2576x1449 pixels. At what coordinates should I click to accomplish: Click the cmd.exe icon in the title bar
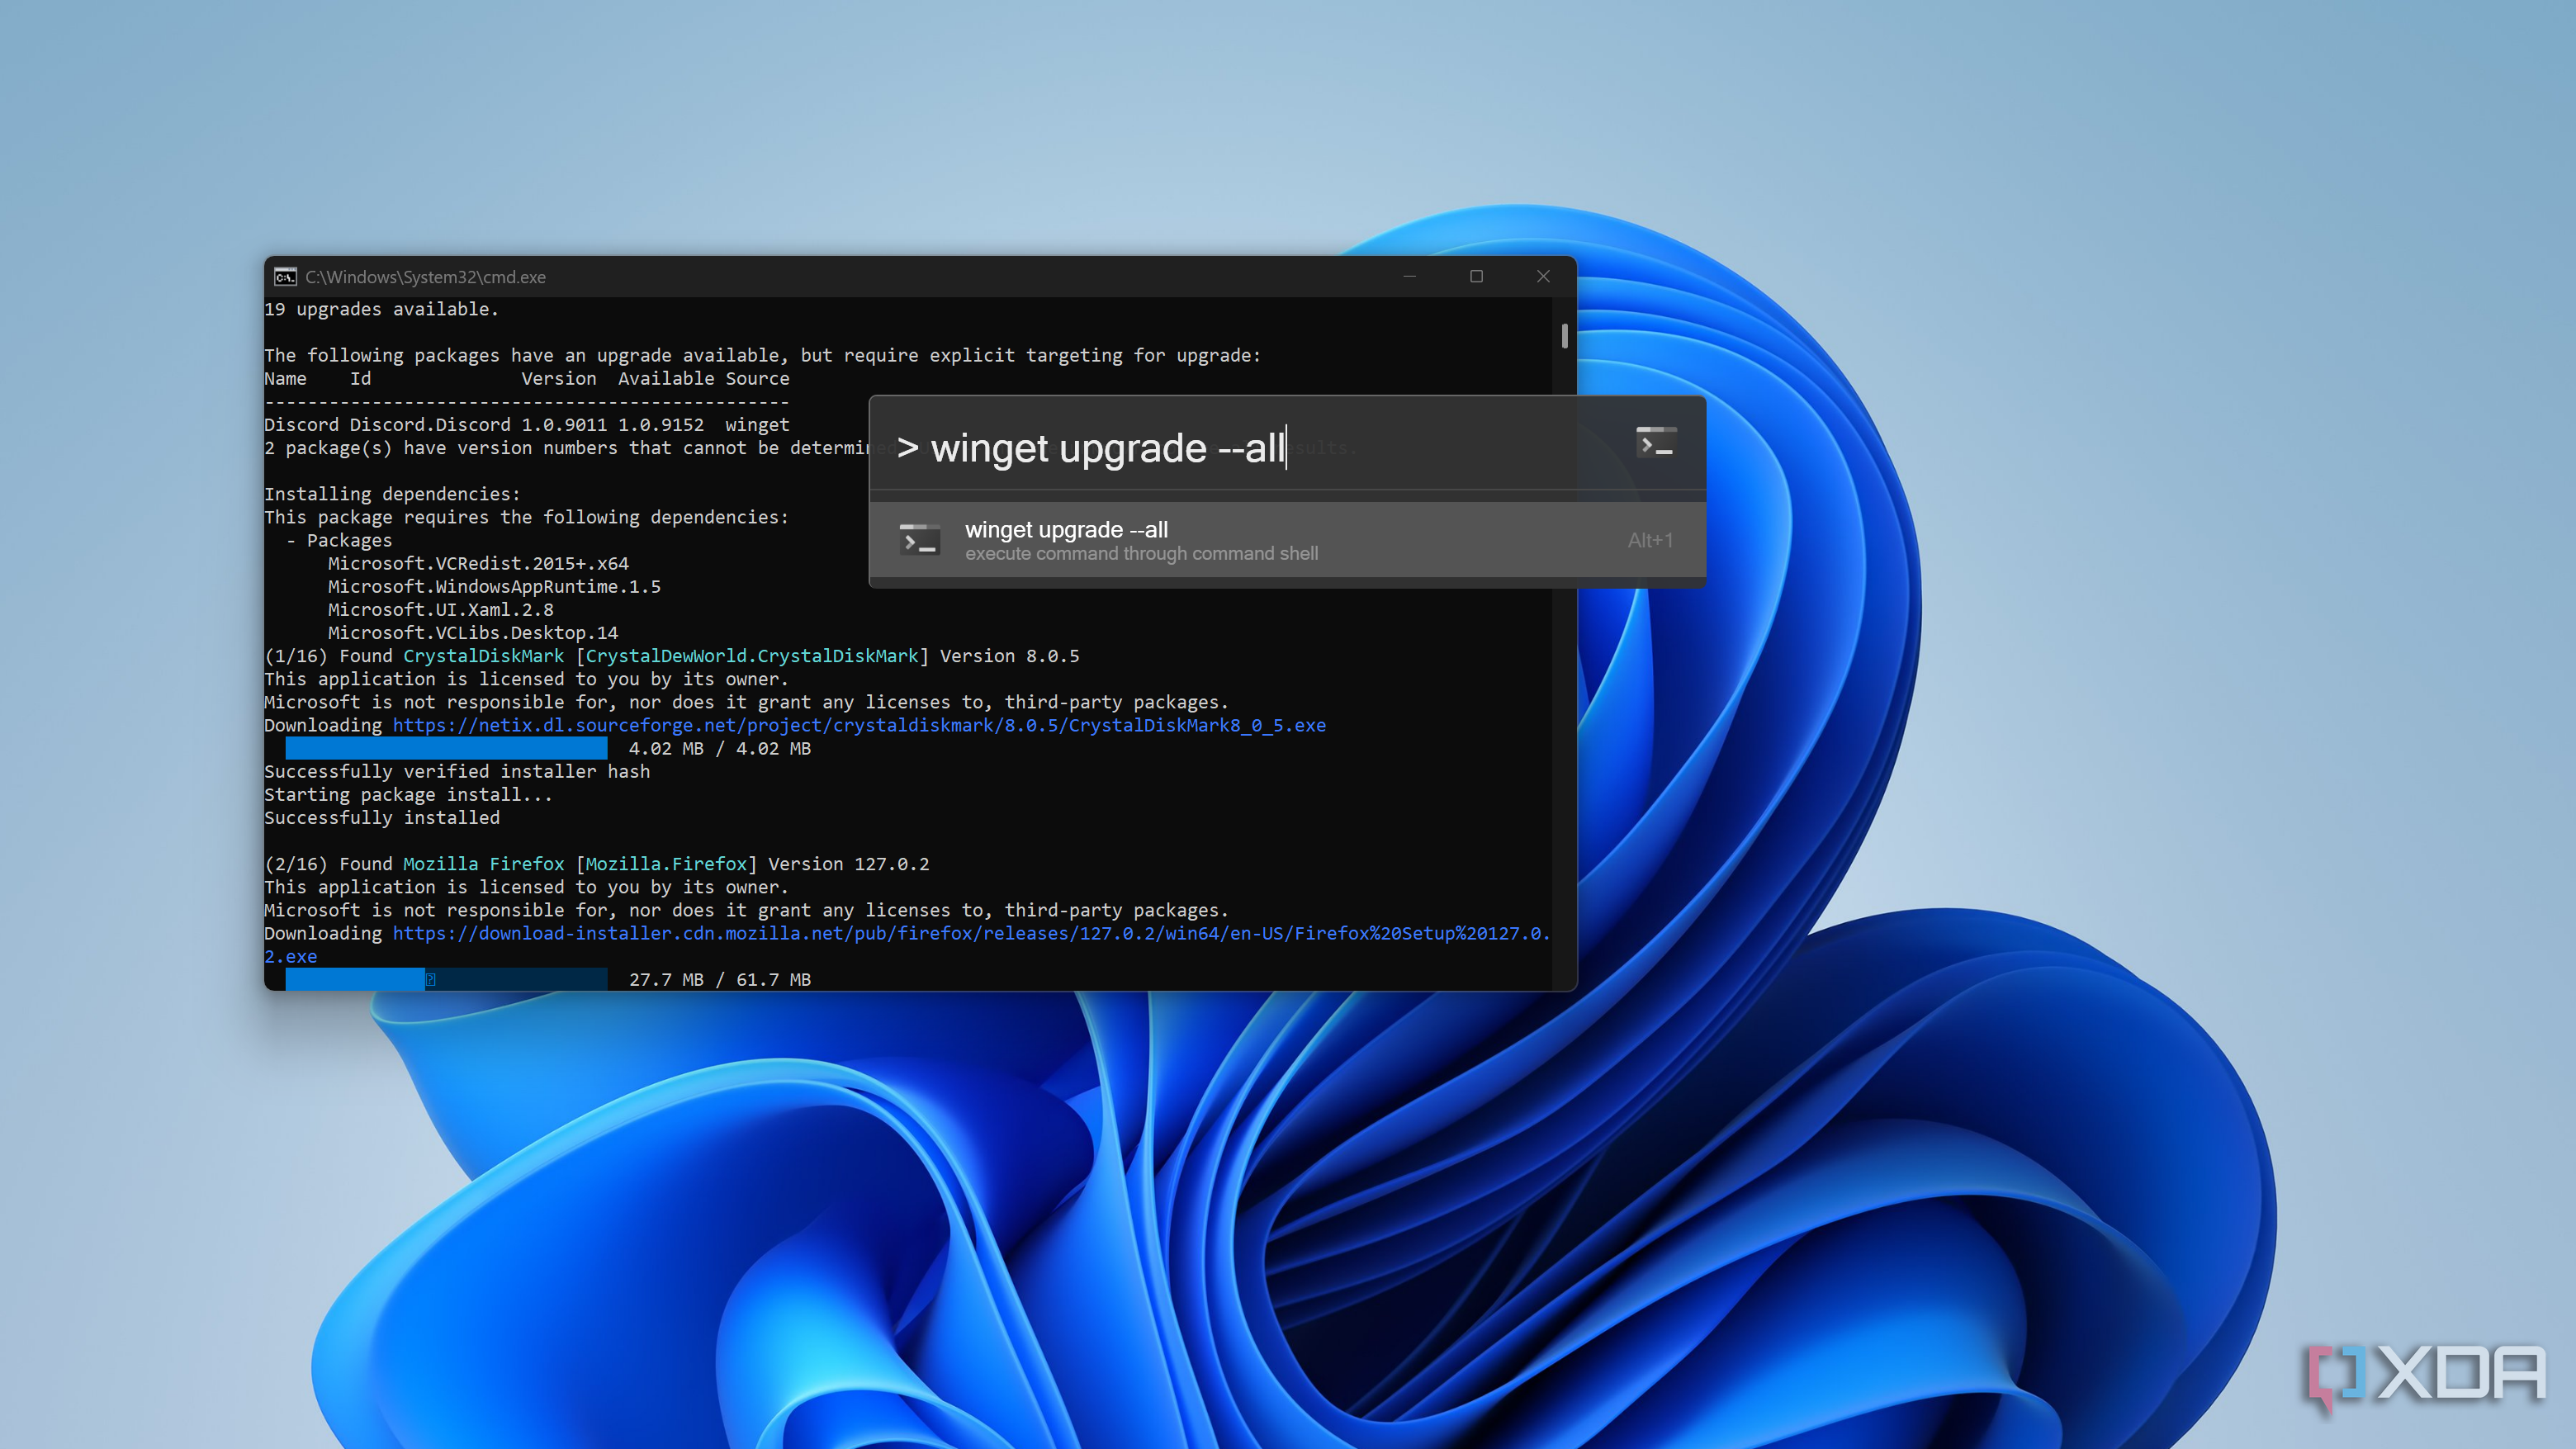point(286,277)
